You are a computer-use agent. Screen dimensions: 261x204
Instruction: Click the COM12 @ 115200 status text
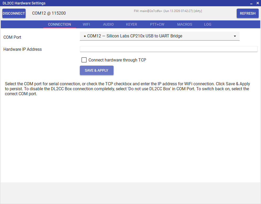[49, 13]
